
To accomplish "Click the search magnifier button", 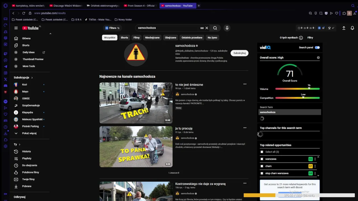I will coord(215,28).
